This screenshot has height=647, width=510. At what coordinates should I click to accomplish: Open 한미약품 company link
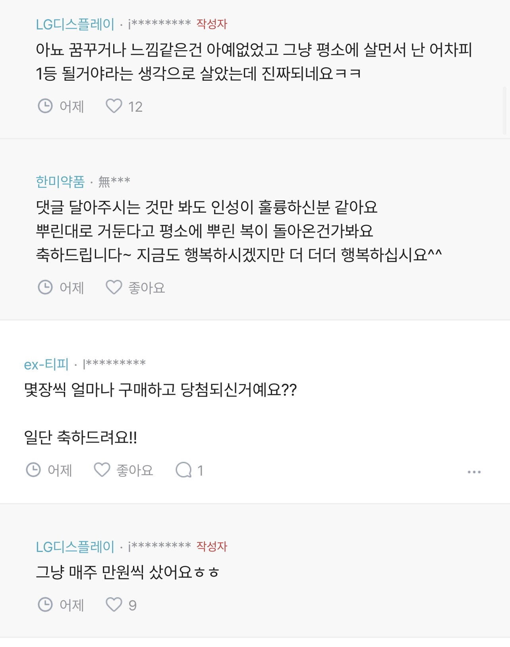60,182
